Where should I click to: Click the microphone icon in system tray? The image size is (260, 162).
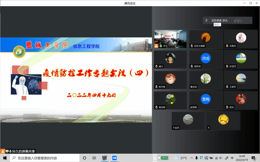pyautogui.click(x=197, y=158)
